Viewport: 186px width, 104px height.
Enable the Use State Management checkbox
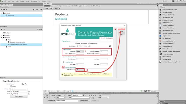[63, 67]
